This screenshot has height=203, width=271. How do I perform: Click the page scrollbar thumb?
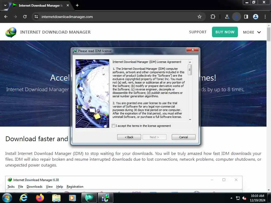pyautogui.click(x=269, y=34)
